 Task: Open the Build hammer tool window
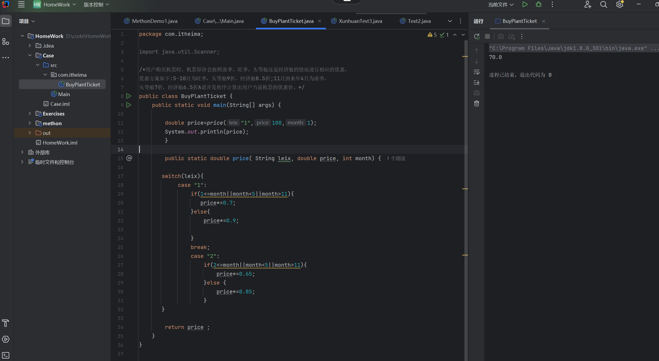(6, 323)
